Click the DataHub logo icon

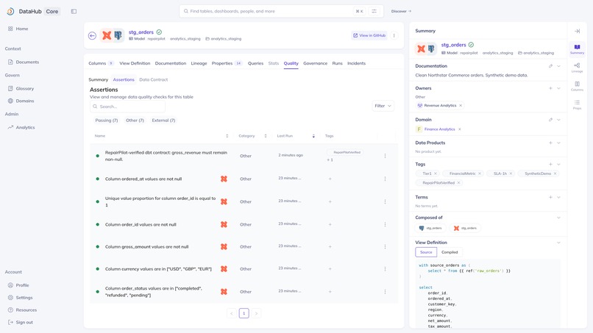point(10,11)
